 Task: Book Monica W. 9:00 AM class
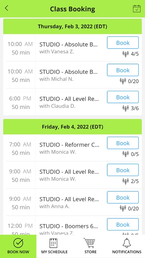coord(123,170)
